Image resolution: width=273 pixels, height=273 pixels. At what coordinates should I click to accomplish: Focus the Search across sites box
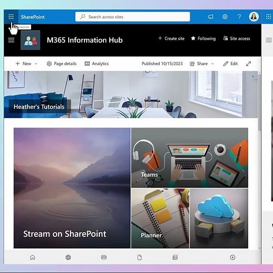132,17
